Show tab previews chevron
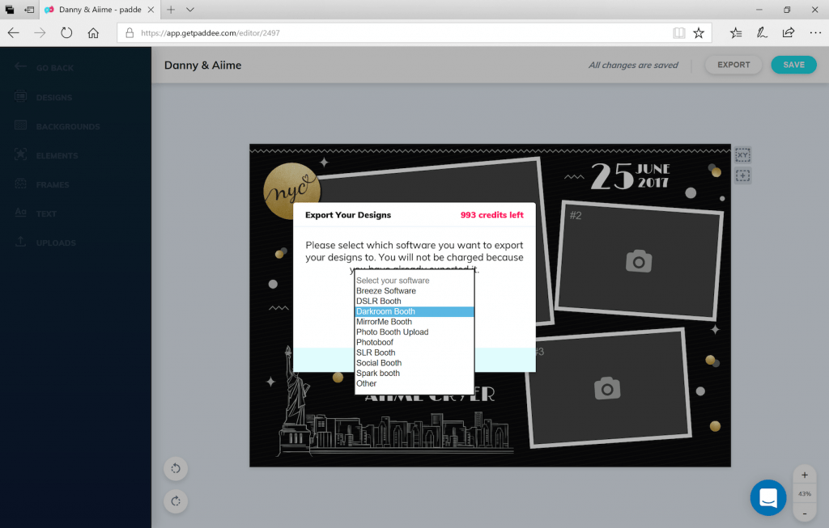Image resolution: width=829 pixels, height=528 pixels. [x=189, y=10]
